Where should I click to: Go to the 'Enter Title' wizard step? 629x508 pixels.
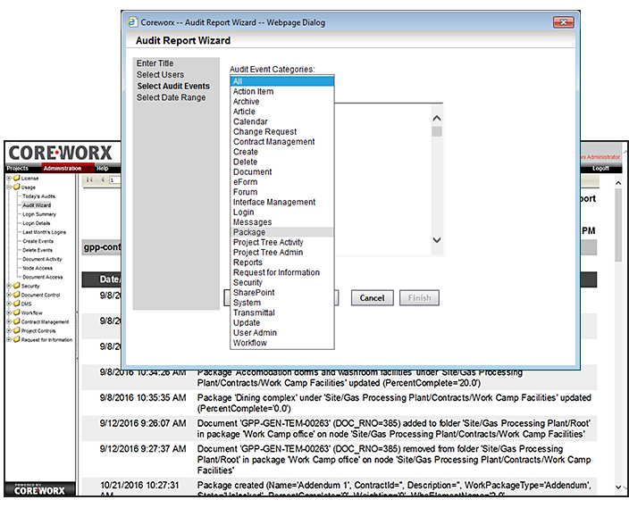click(x=155, y=63)
